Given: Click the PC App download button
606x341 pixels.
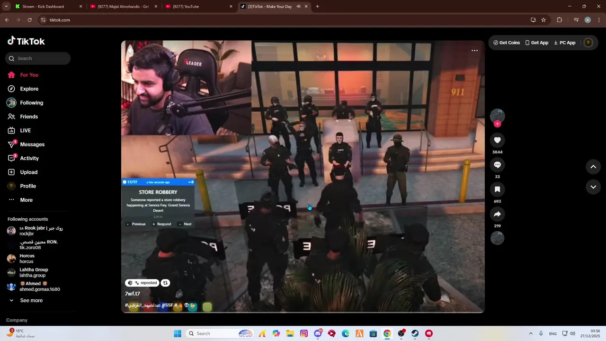Looking at the screenshot, I should (x=565, y=43).
